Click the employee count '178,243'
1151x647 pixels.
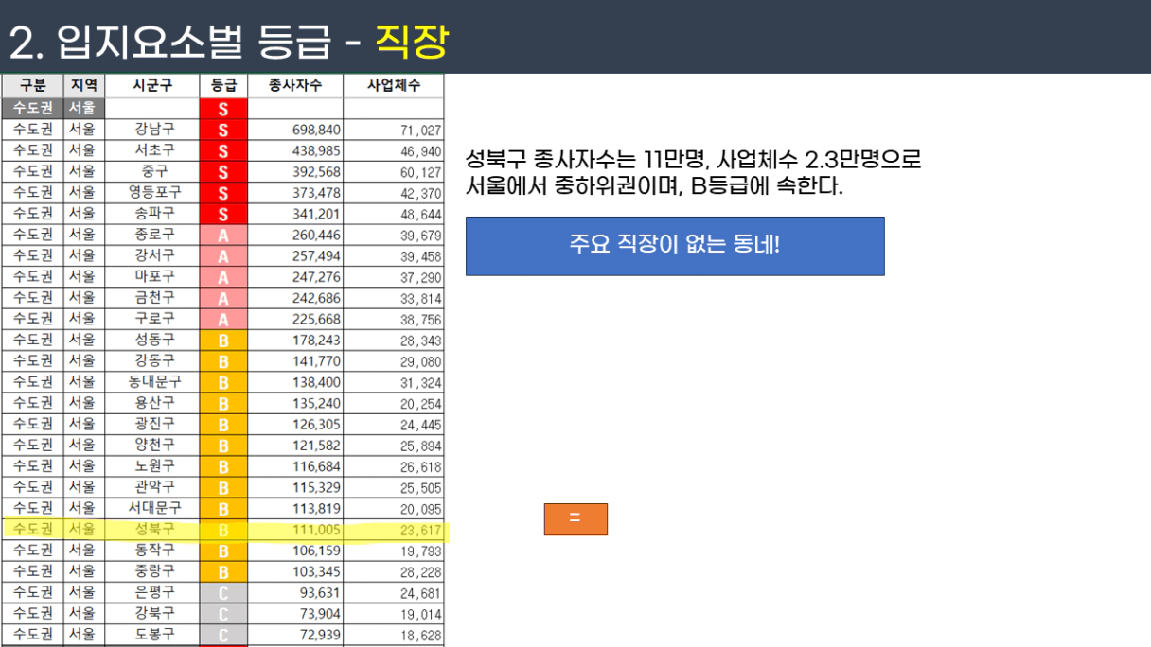point(316,340)
